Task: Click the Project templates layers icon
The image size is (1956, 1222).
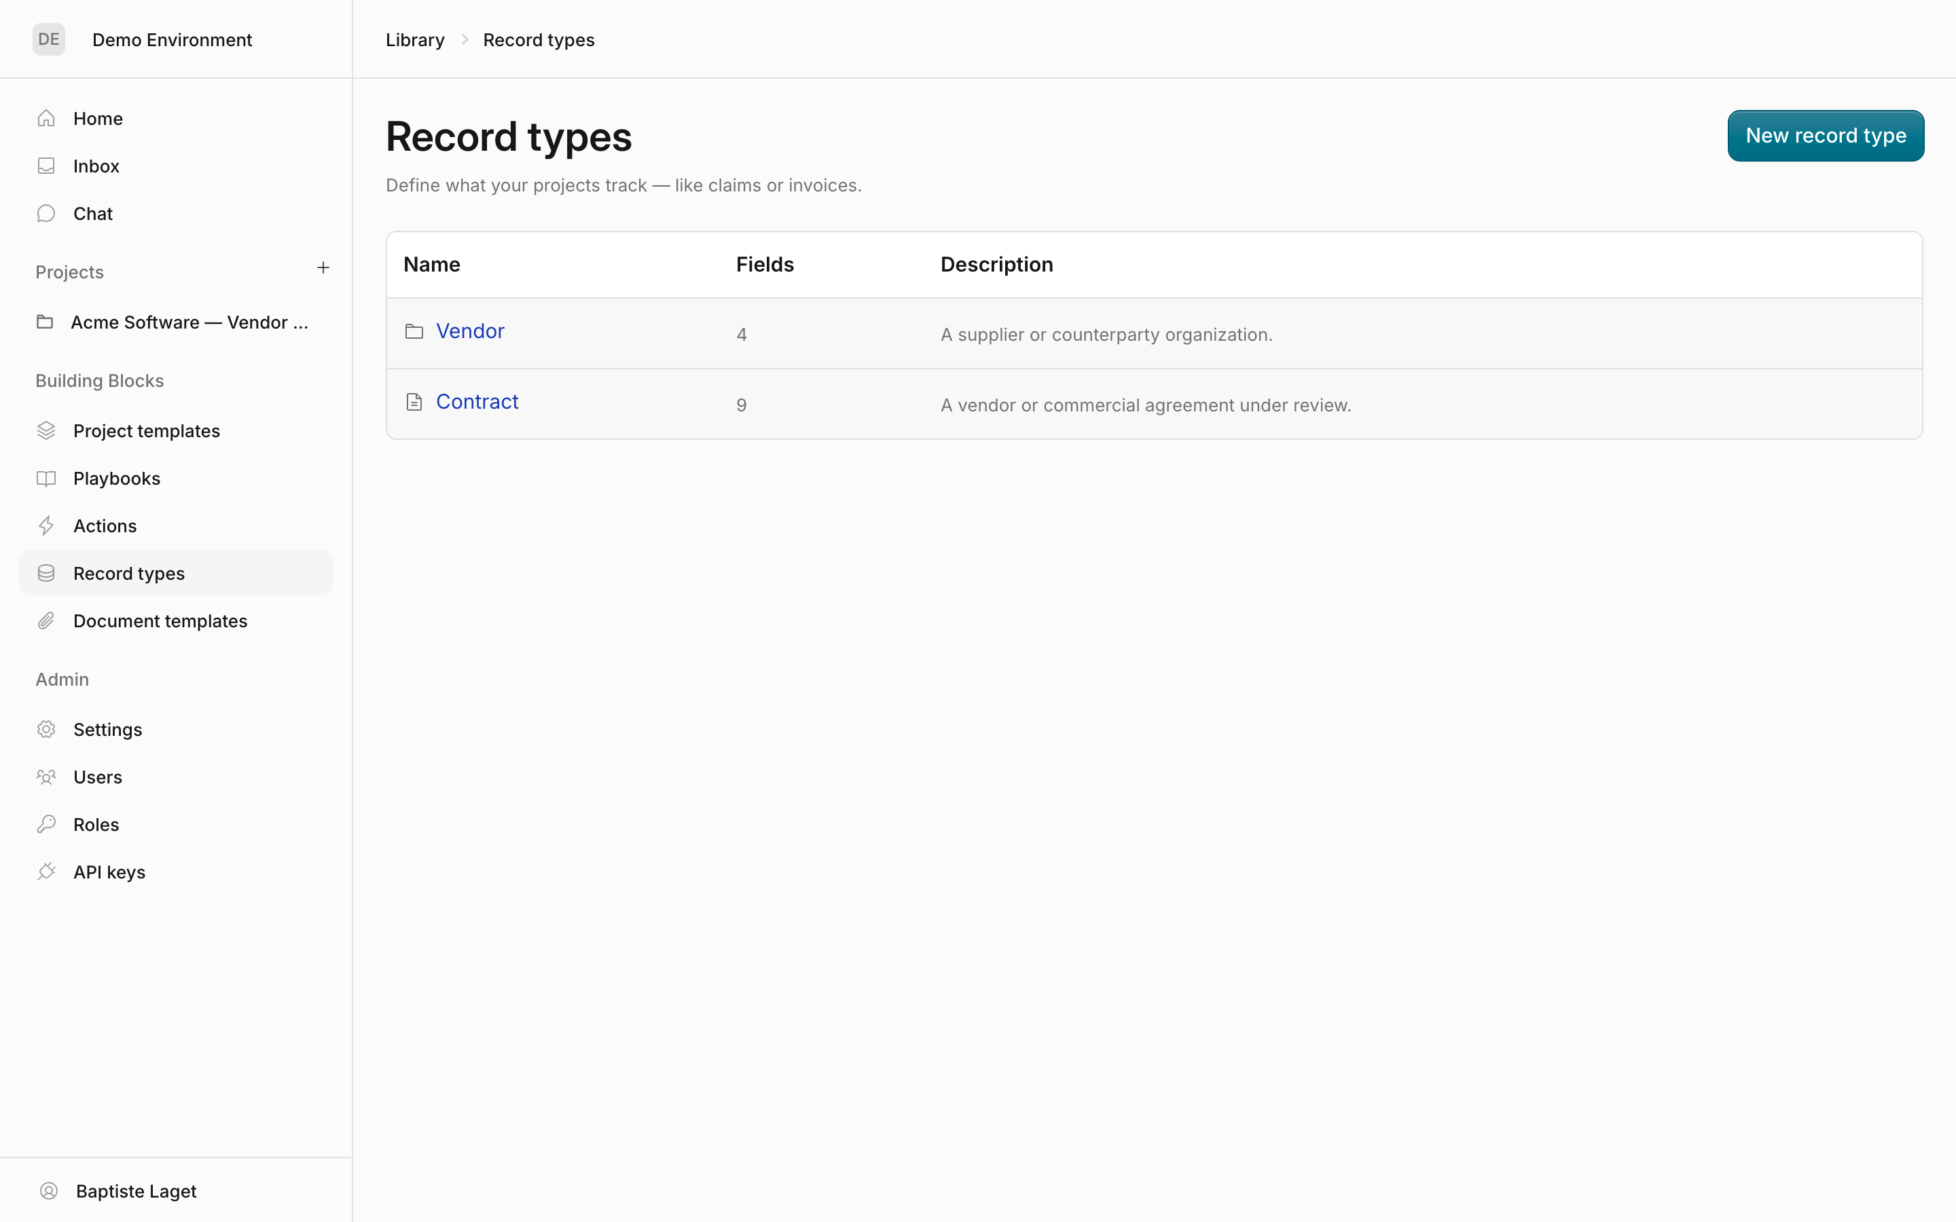Action: (x=46, y=431)
